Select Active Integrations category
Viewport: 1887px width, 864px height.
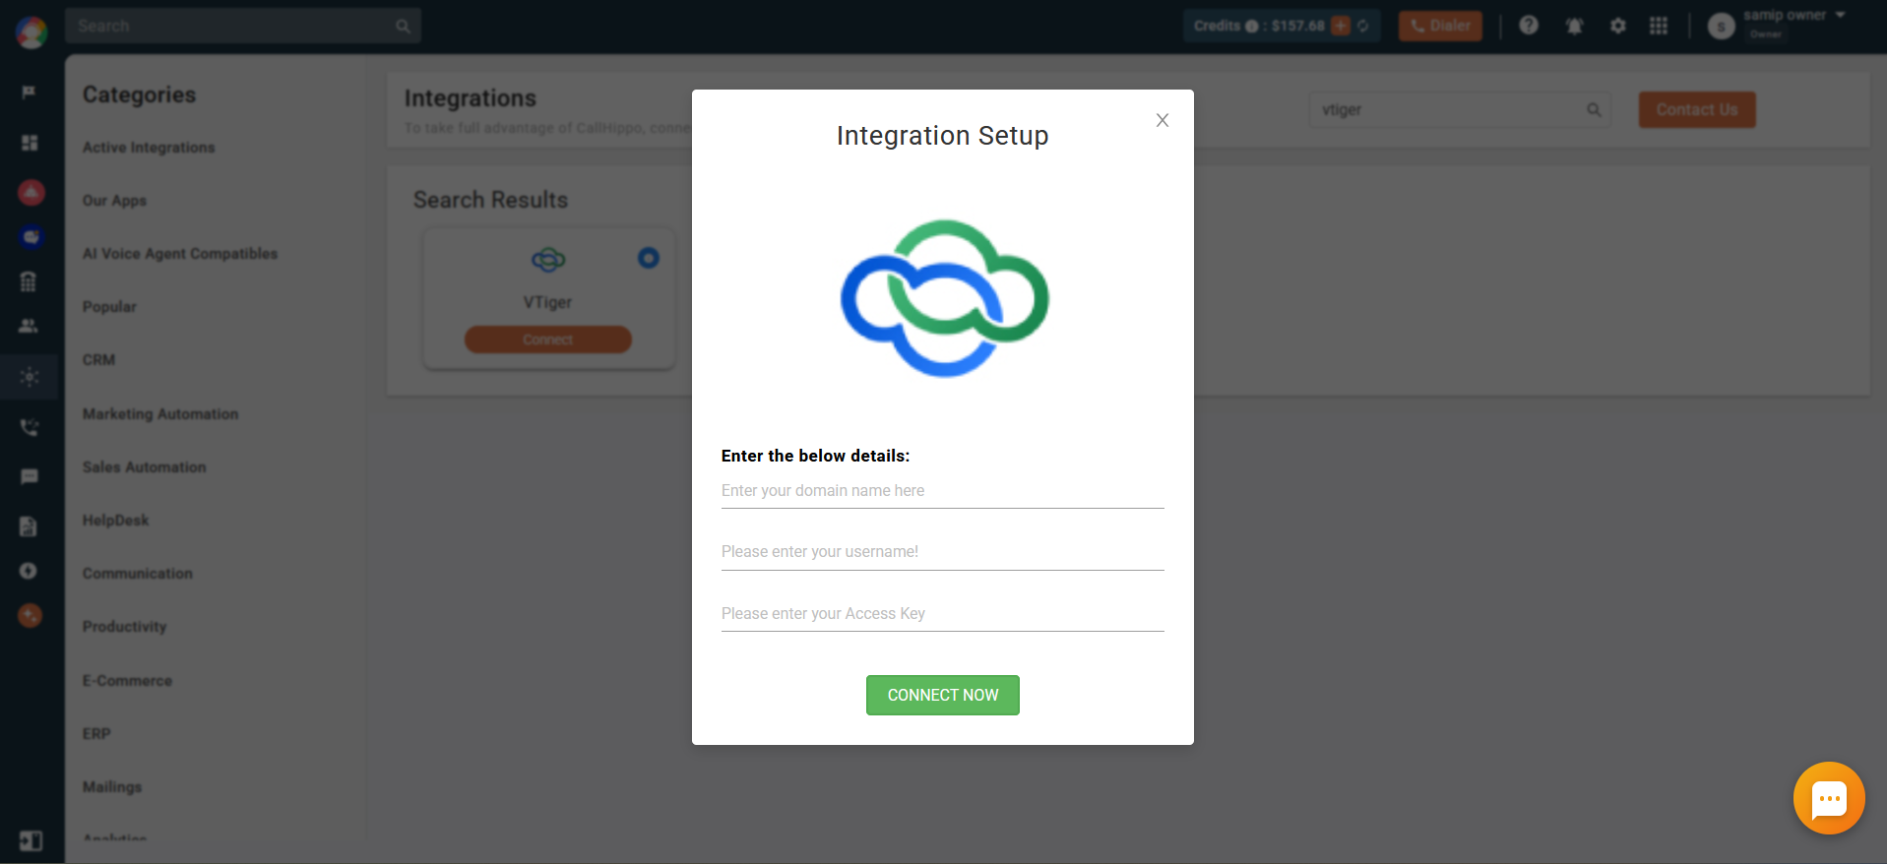point(149,147)
